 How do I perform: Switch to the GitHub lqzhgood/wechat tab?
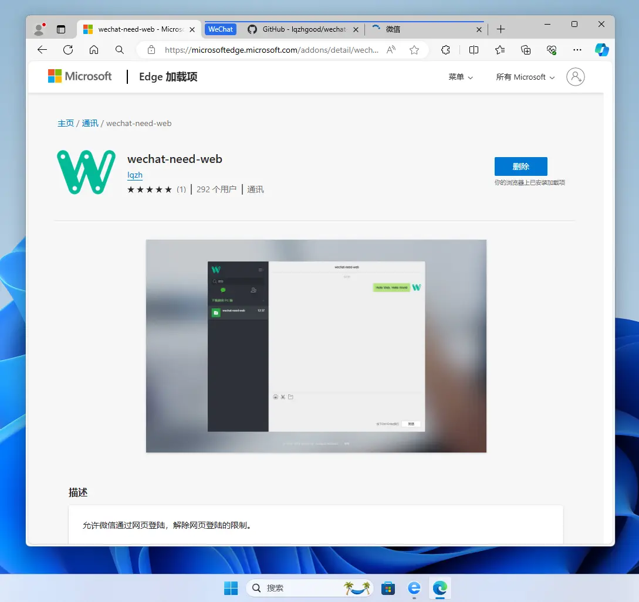point(303,29)
